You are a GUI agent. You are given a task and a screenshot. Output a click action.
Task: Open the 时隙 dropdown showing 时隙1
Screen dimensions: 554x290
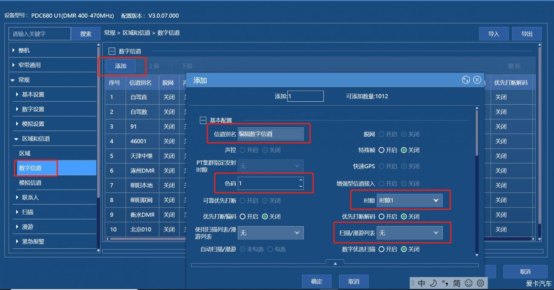coord(409,200)
